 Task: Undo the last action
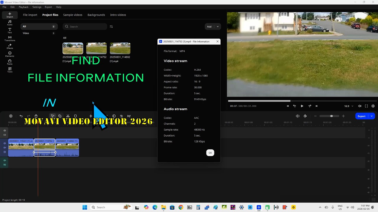[x=21, y=116]
